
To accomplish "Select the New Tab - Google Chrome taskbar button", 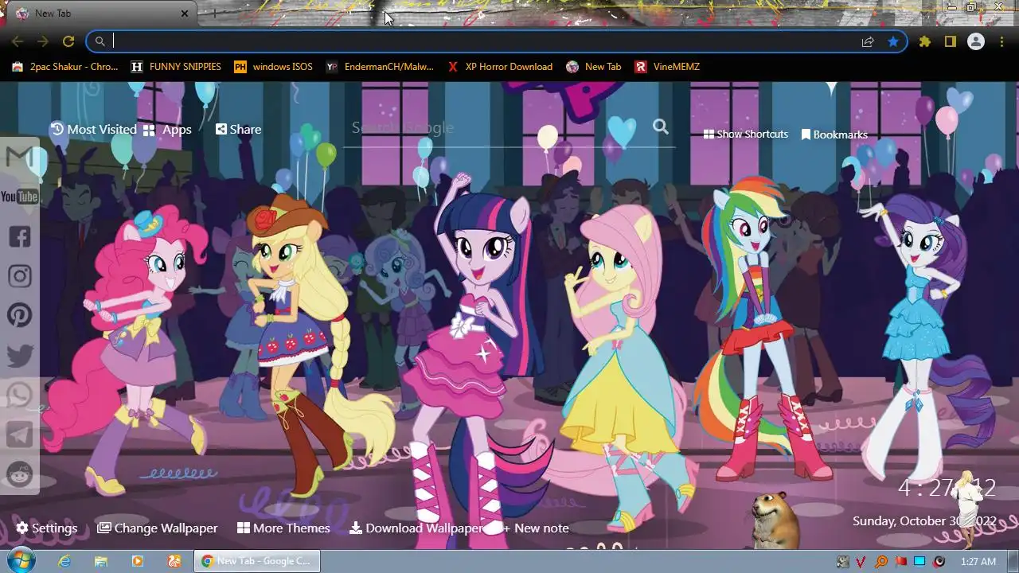I will pyautogui.click(x=257, y=561).
